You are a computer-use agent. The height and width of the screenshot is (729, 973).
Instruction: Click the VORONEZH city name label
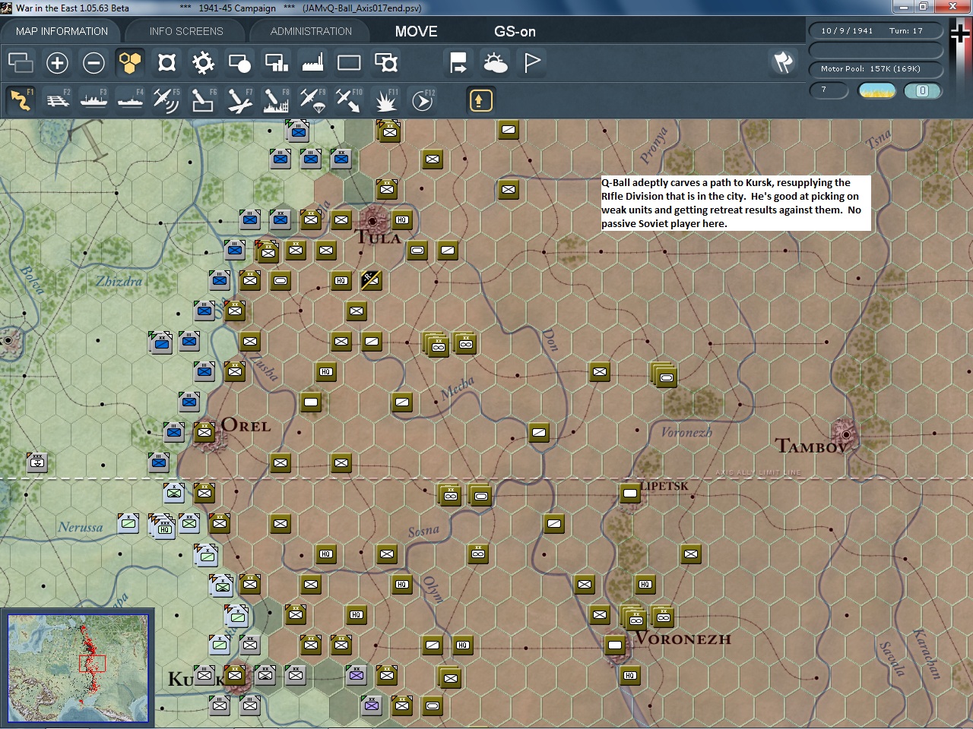[683, 639]
